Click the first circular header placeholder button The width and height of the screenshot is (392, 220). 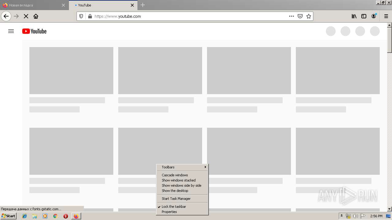[331, 31]
